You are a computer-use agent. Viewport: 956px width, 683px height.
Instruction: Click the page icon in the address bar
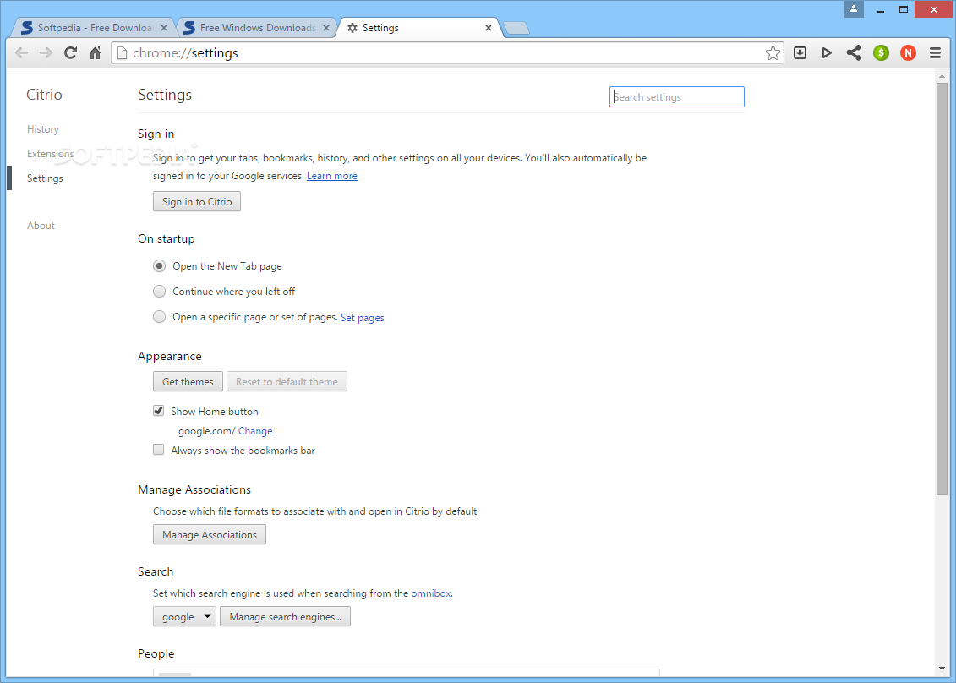pyautogui.click(x=122, y=53)
